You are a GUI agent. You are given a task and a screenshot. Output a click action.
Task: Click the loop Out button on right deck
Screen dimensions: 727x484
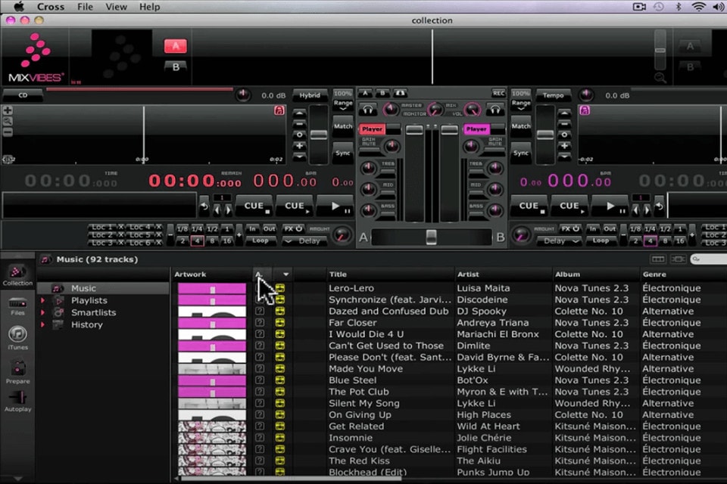pyautogui.click(x=610, y=229)
